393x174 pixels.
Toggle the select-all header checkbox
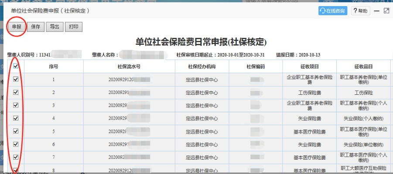point(16,66)
